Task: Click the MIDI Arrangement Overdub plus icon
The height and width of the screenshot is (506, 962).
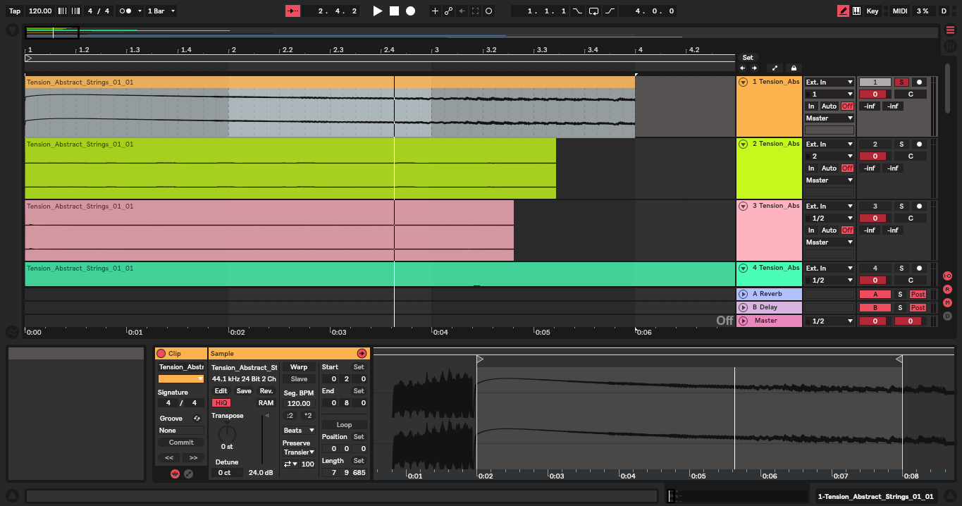Action: [x=434, y=11]
